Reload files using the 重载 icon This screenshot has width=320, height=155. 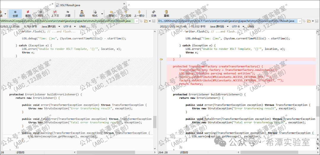(x=167, y=13)
